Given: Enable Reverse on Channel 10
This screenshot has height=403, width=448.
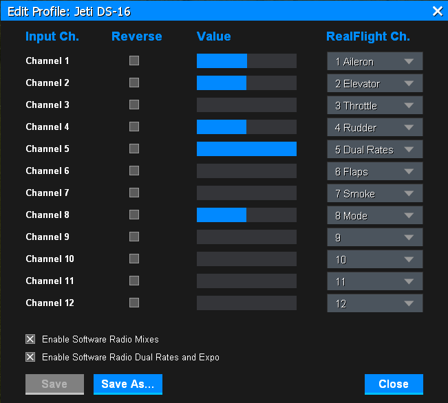Looking at the screenshot, I should pos(134,259).
